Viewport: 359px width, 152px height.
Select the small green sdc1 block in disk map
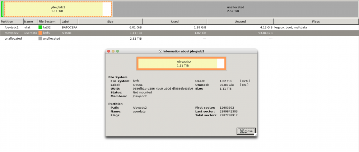pos(2,9)
